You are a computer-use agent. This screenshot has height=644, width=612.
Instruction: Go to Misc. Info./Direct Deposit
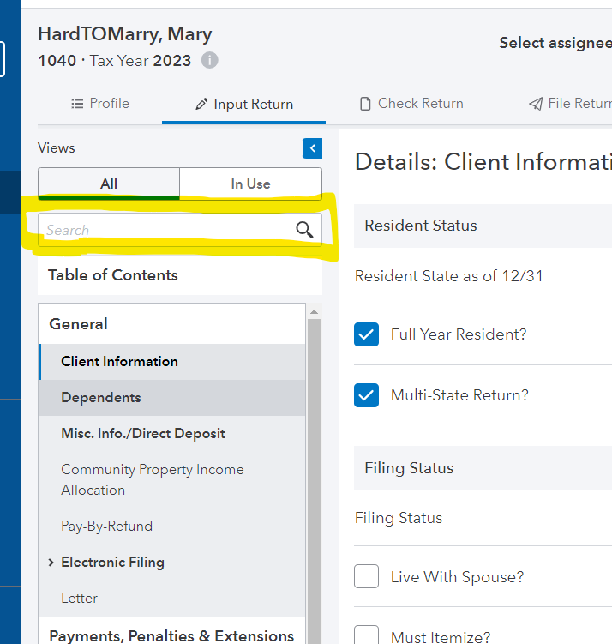point(143,434)
